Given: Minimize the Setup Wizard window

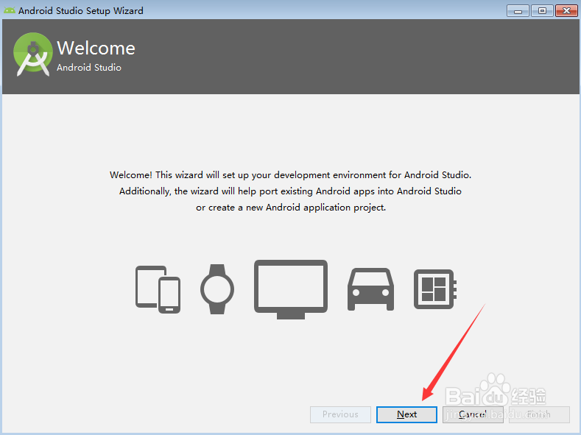Looking at the screenshot, I should point(518,11).
